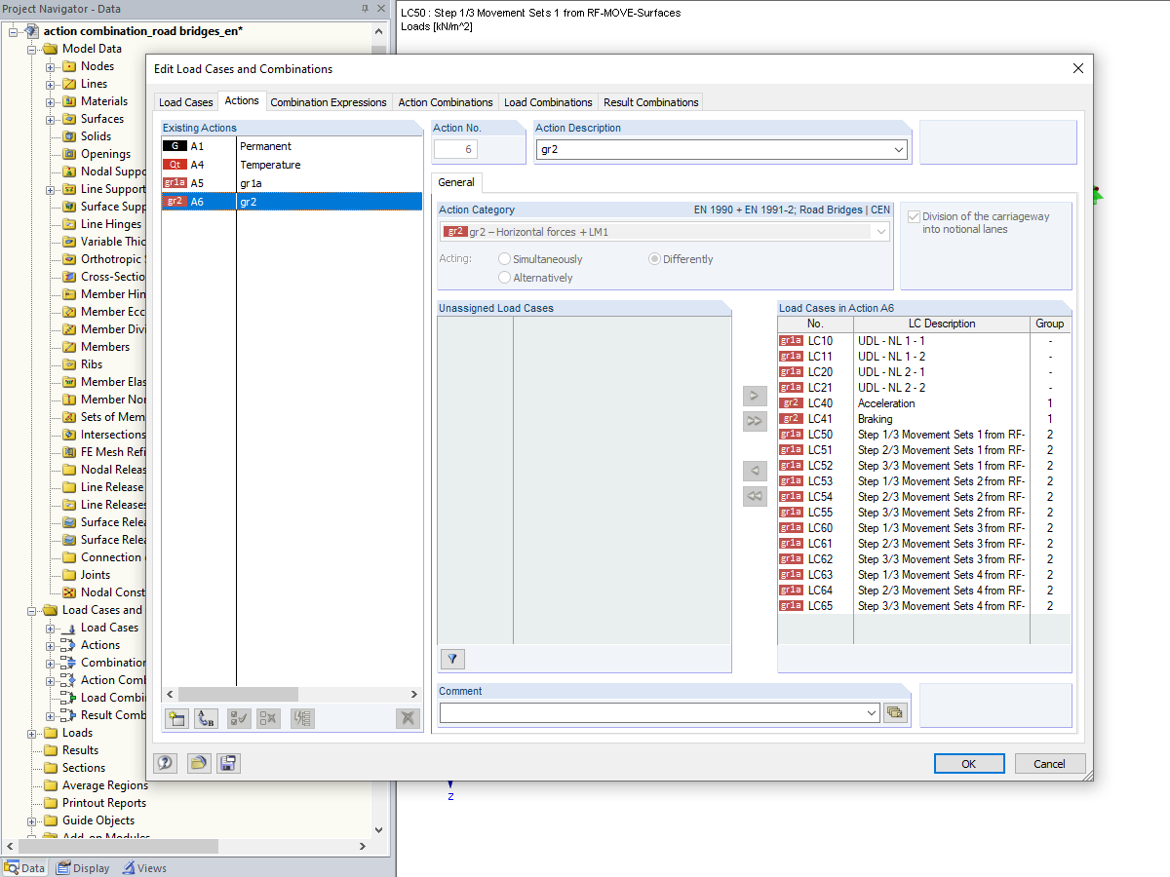Toggle Division of the carriageway into notional lanes
The image size is (1170, 877).
click(x=914, y=216)
